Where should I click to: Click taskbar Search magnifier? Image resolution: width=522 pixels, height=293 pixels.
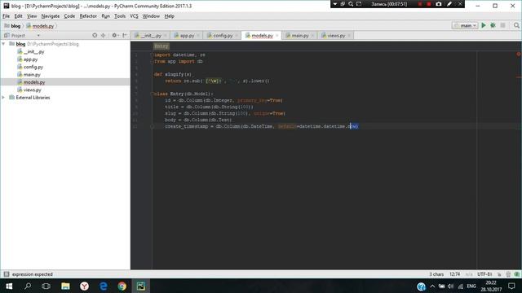click(x=28, y=286)
